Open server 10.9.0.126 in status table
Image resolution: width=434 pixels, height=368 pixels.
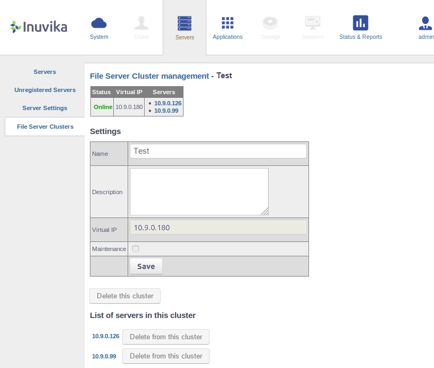[x=168, y=103]
